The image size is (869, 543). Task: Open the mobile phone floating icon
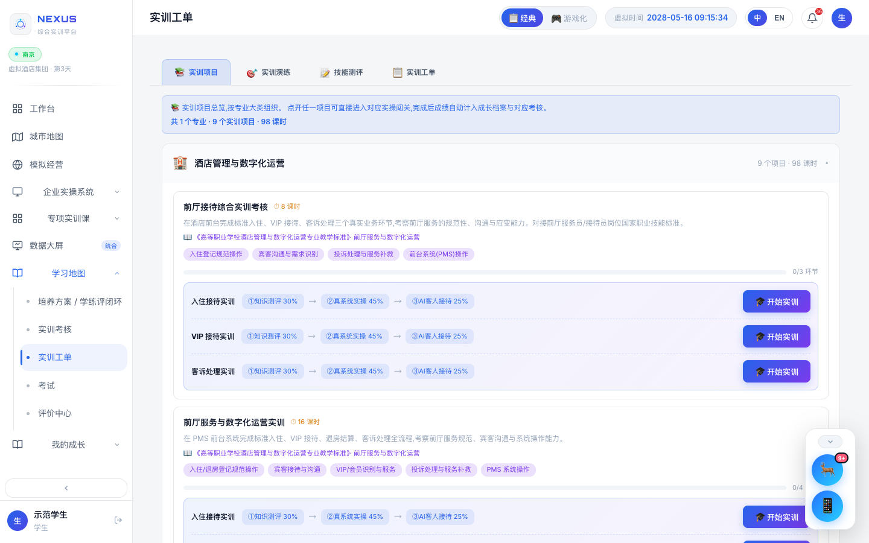[x=827, y=506]
